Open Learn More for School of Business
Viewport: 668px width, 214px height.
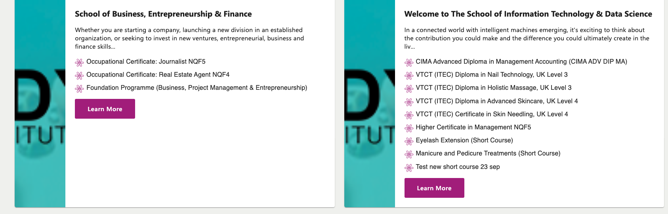[105, 109]
